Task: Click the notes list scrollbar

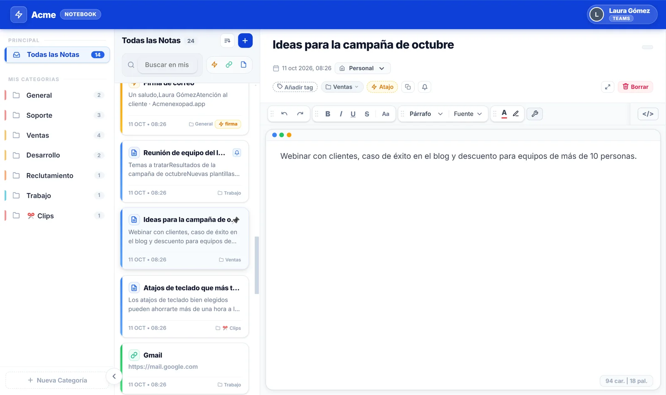Action: point(257,265)
